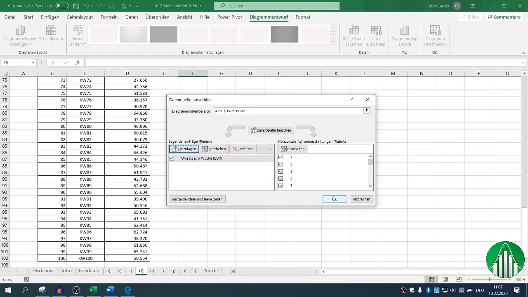Viewport: 528px width, 297px height.
Task: Click series Bearbeiten button
Action: click(214, 148)
